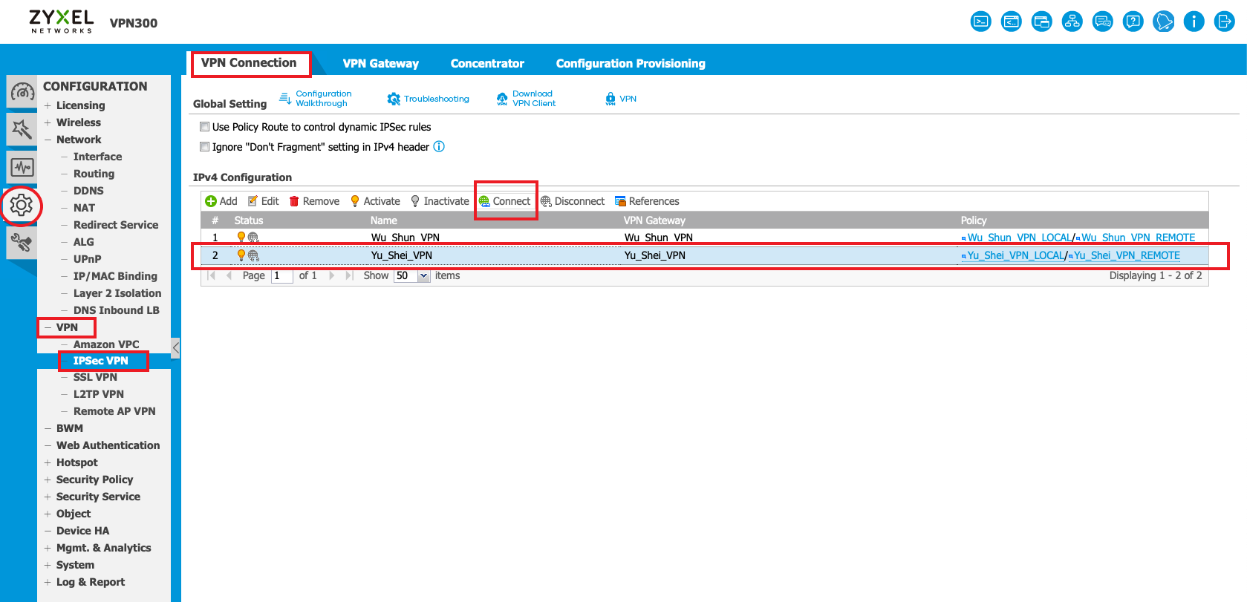
Task: Click the status icons of Yu_Shei_VPN row
Action: tap(247, 255)
